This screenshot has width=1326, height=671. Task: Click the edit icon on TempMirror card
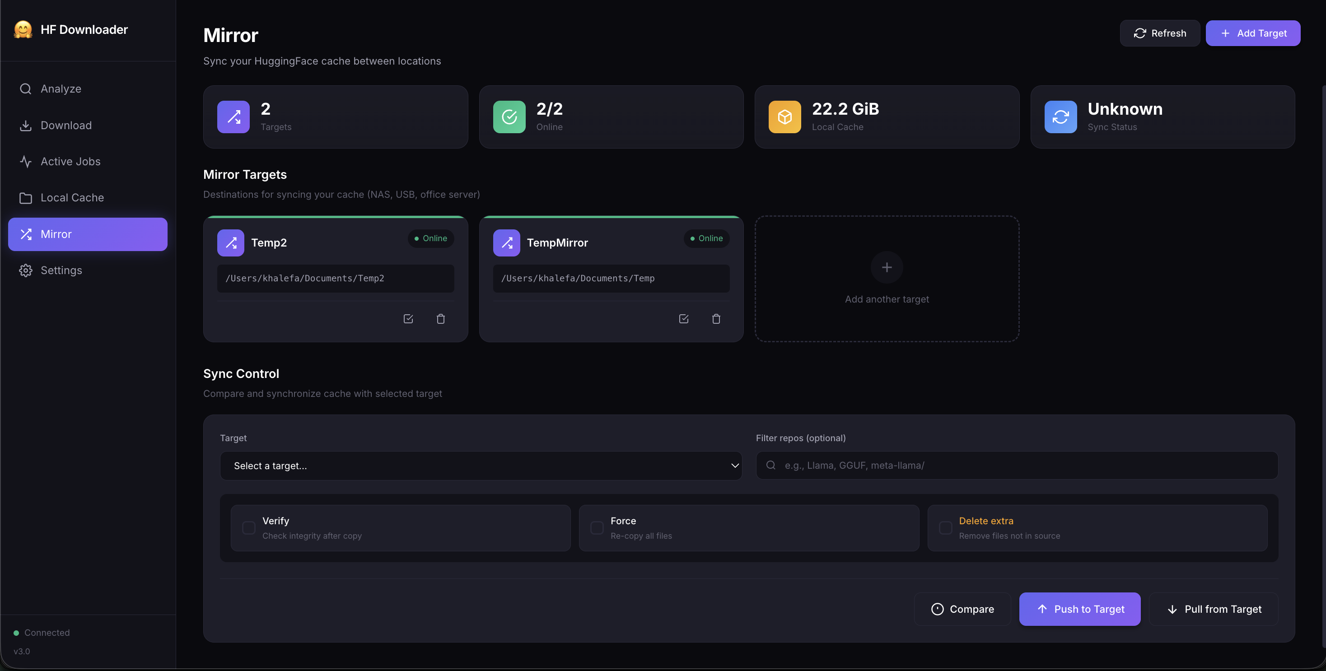point(684,319)
